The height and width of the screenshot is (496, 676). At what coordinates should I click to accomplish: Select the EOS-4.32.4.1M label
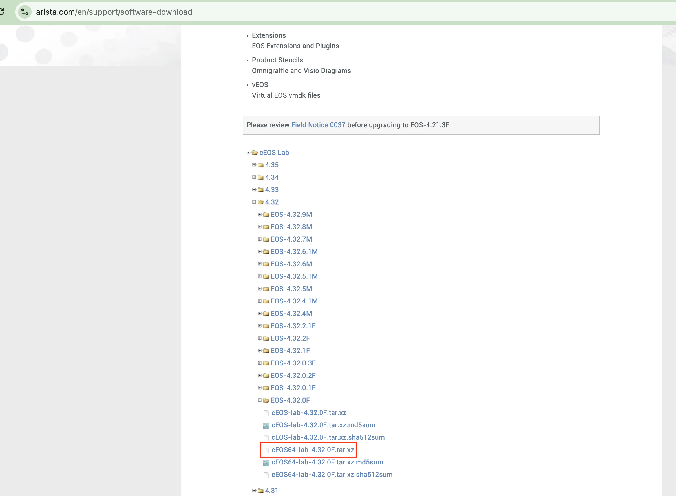click(x=294, y=301)
